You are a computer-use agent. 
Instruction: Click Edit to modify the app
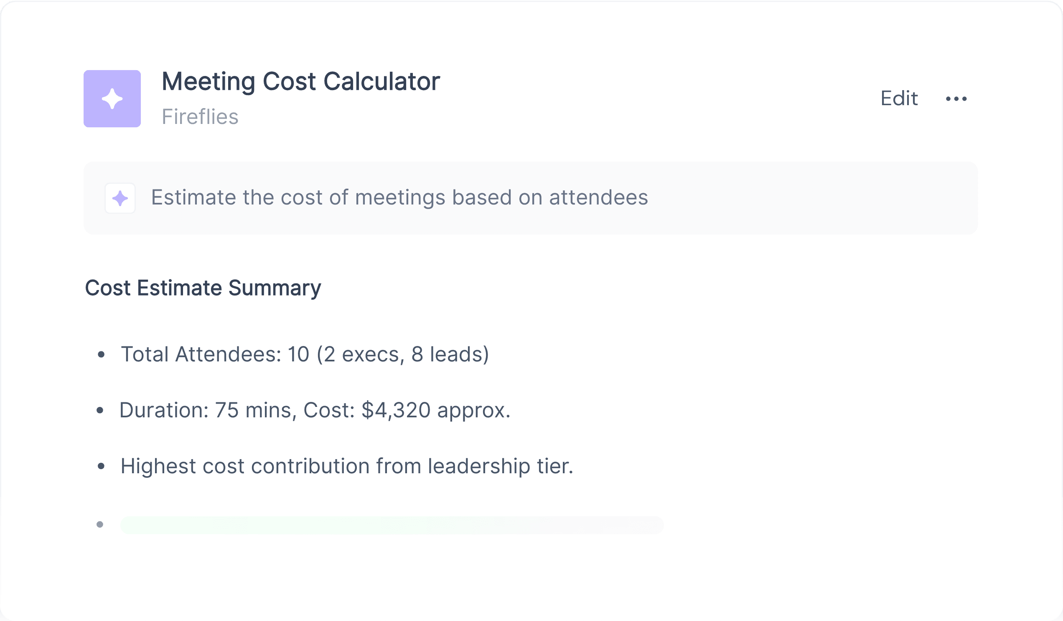click(899, 98)
